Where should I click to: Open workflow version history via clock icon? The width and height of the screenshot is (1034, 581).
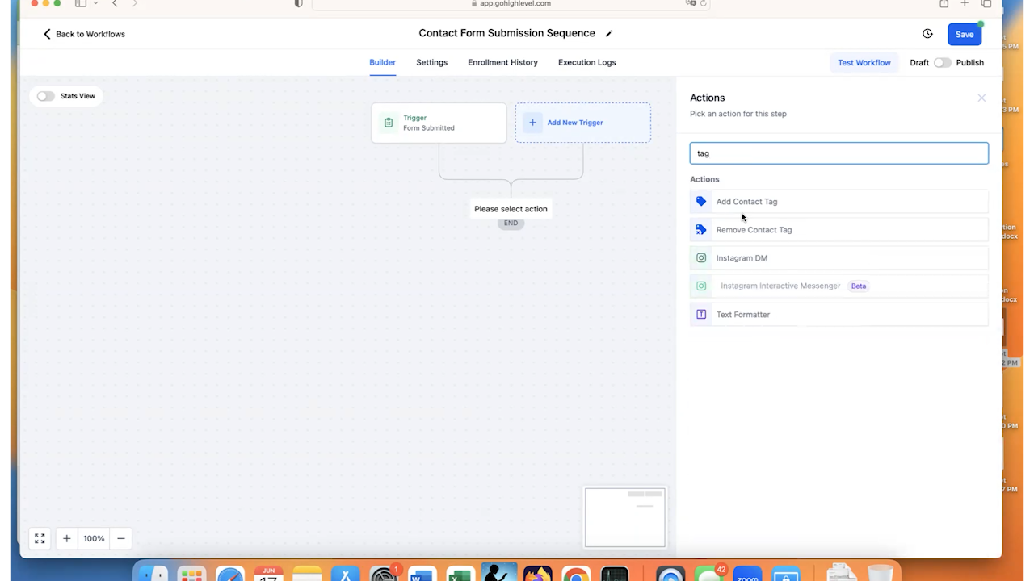coord(927,34)
